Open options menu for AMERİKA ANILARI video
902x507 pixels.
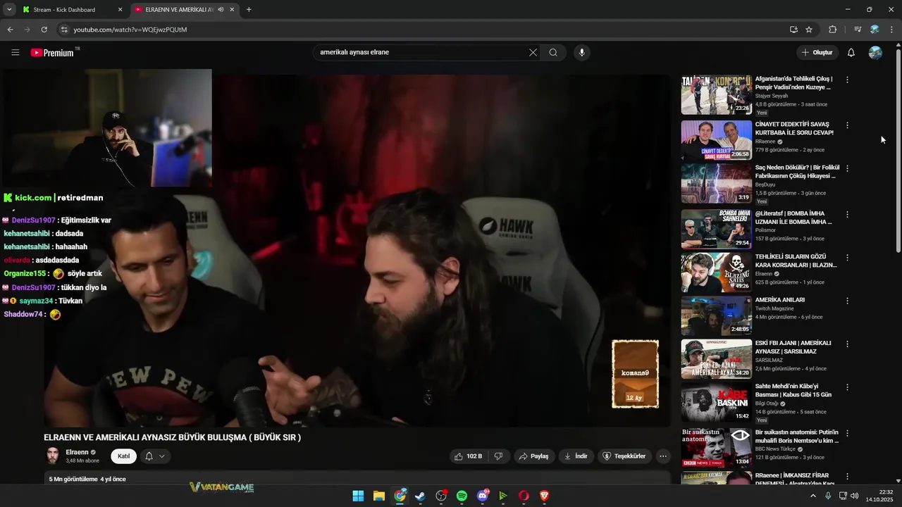tap(847, 301)
